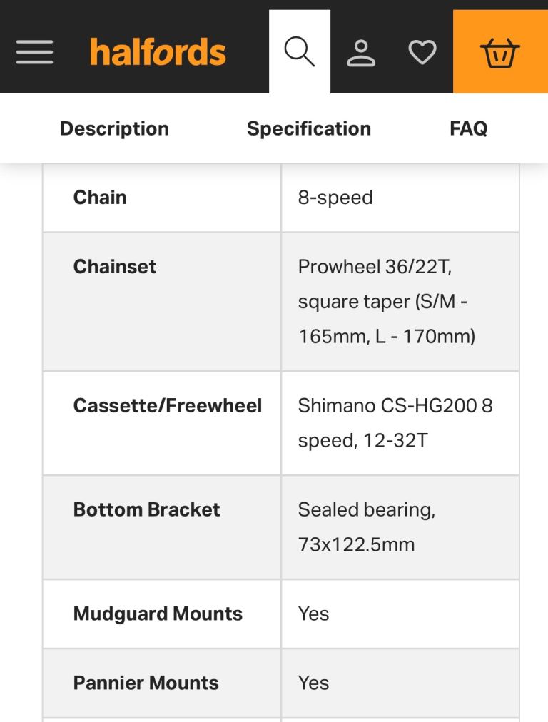Click the Pannier Mounts row
The height and width of the screenshot is (722, 548).
[x=146, y=683]
